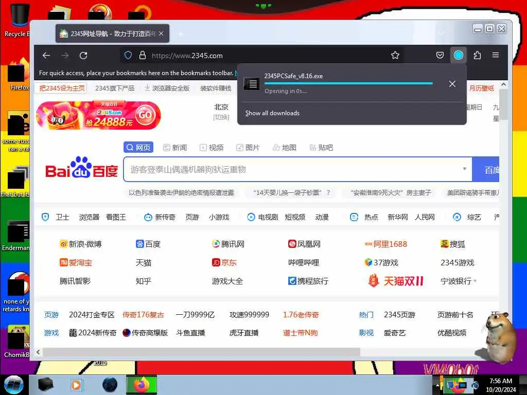
Task: Expand the Baidu search suggestion dropdown arrow
Action: tap(465, 169)
